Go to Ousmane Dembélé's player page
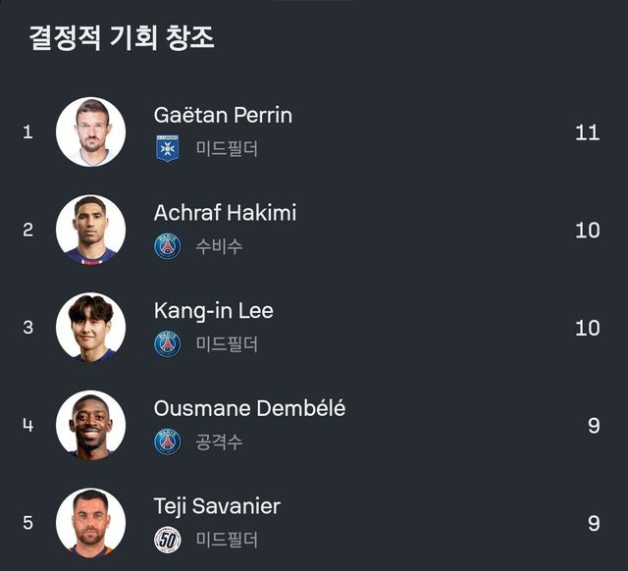Image resolution: width=628 pixels, height=571 pixels. pyautogui.click(x=249, y=408)
